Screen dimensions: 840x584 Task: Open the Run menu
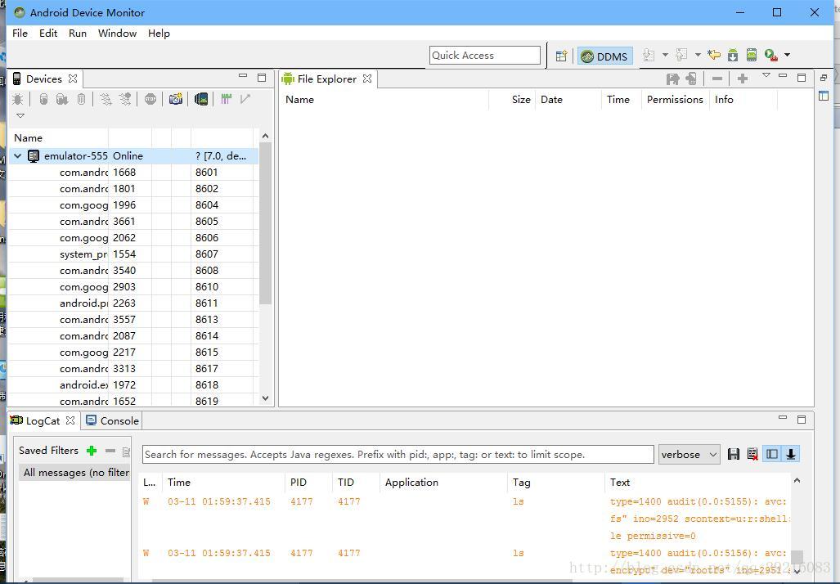coord(78,34)
